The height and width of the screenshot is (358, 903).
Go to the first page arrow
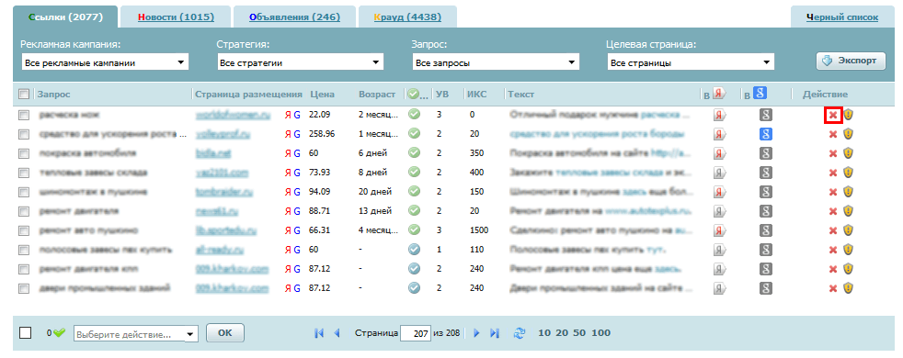319,332
